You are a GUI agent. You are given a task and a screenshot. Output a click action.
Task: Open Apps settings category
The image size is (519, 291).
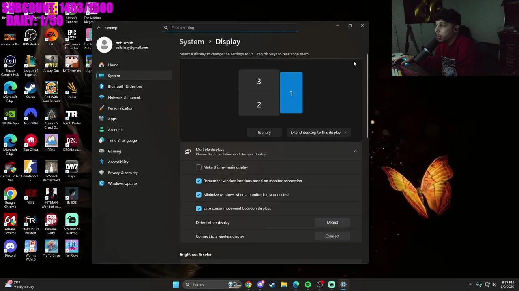tap(134, 119)
